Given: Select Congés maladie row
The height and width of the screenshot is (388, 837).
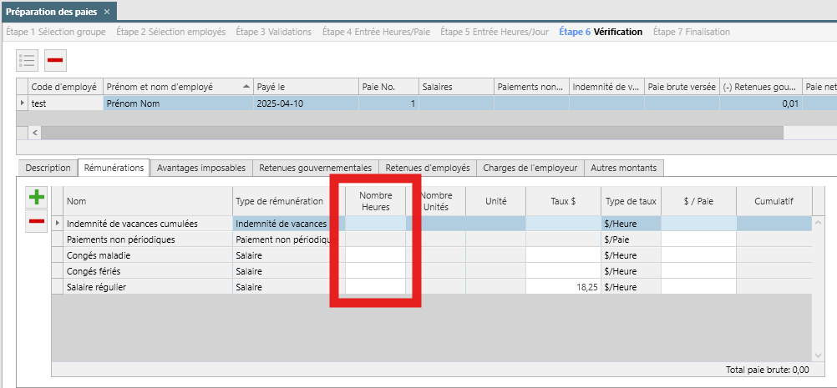Looking at the screenshot, I should [432, 255].
